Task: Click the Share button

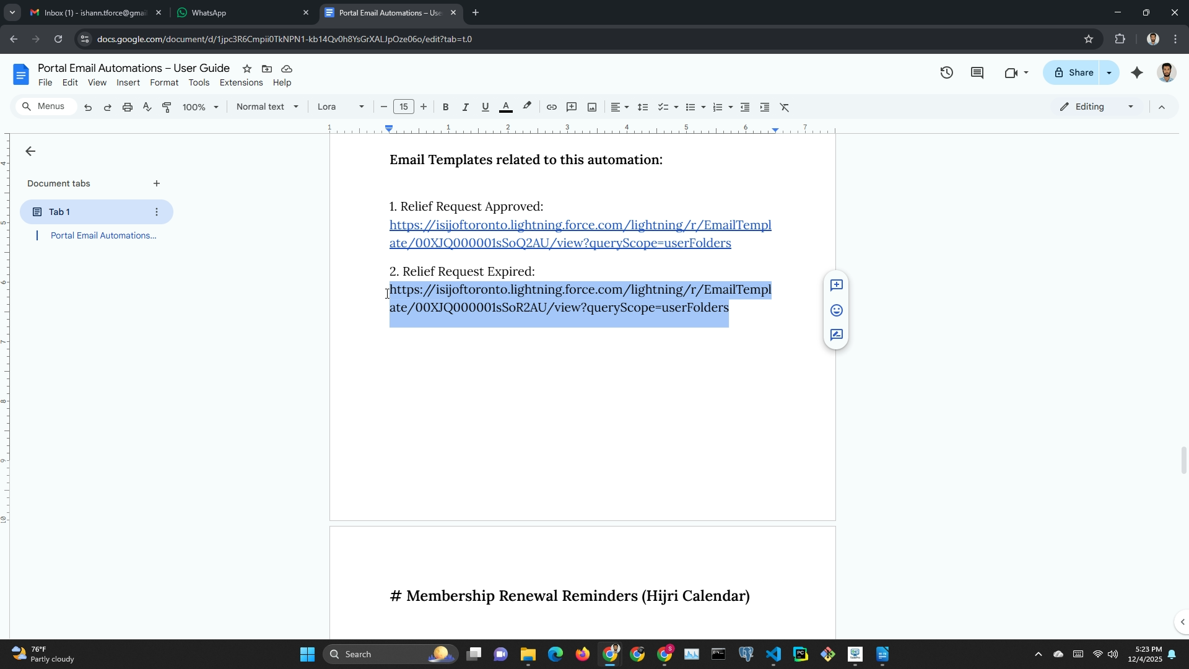Action: (1074, 72)
